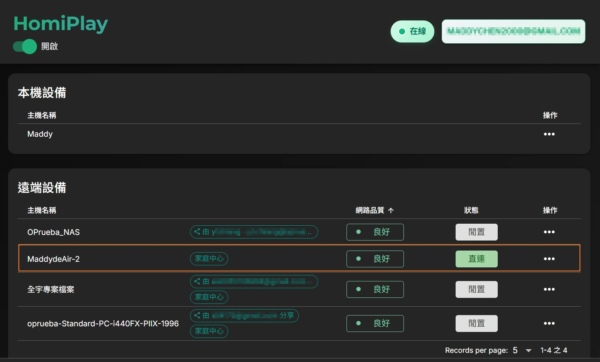Click the 主機名稱 header under 本機設備
The width and height of the screenshot is (600, 362).
(x=42, y=115)
